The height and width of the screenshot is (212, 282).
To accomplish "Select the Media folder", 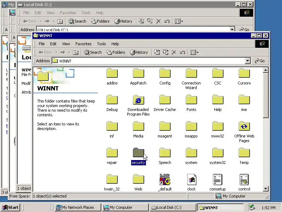I will click(138, 130).
